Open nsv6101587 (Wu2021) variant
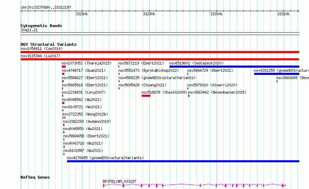This screenshot has width=309, height=189. [x=83, y=151]
